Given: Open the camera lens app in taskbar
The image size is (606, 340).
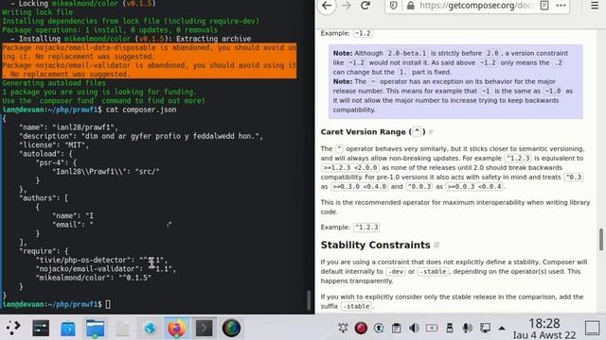Looking at the screenshot, I should (231, 328).
